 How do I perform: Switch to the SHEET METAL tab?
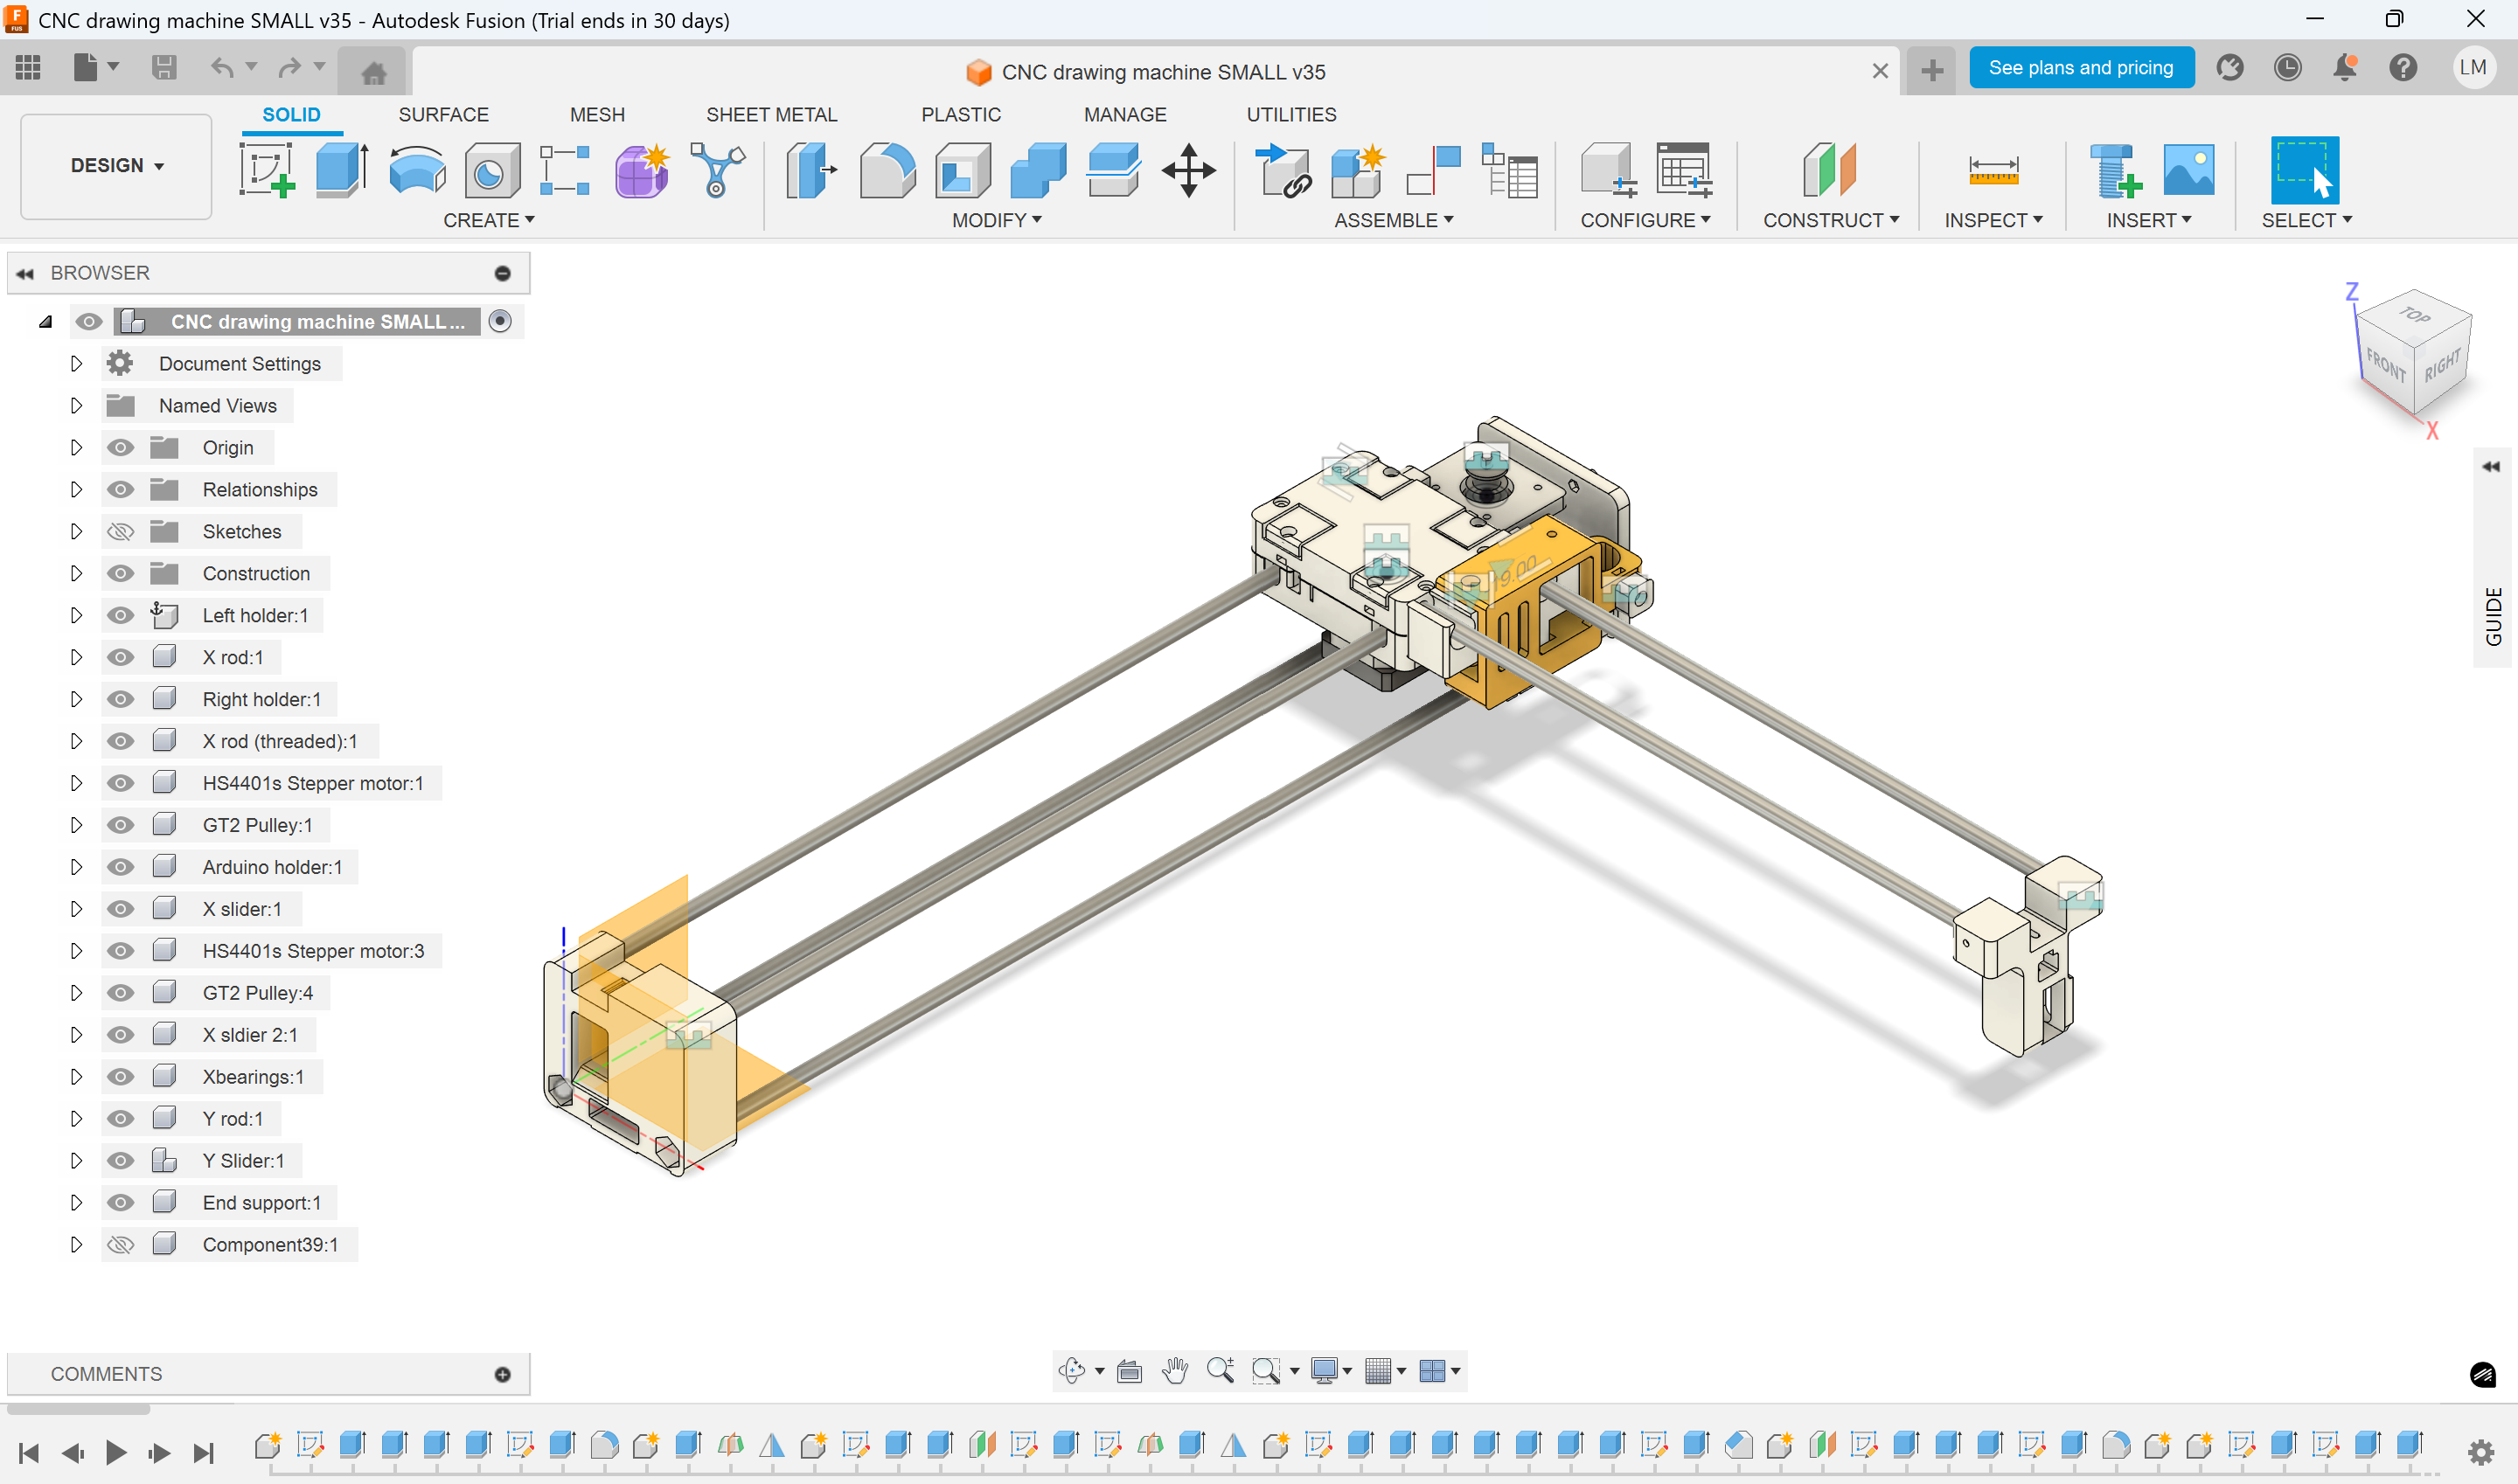point(770,114)
